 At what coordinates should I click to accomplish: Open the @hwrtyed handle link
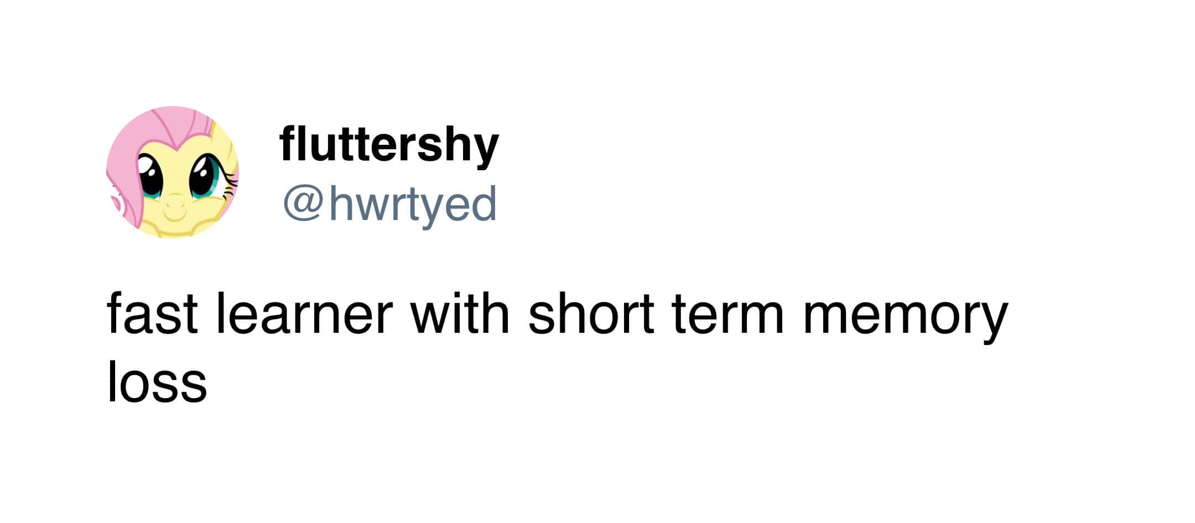click(389, 204)
